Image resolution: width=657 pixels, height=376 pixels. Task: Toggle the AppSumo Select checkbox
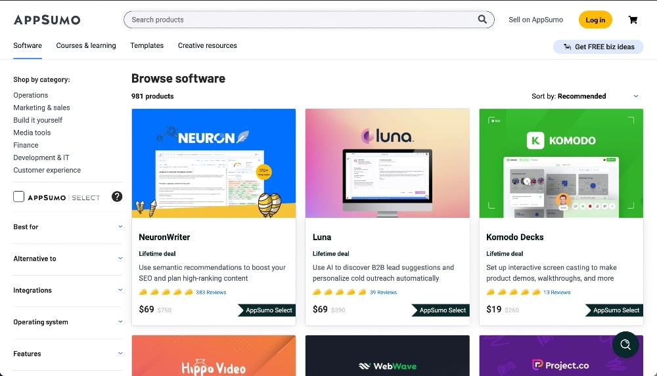pos(19,196)
